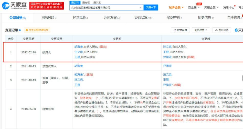Click the 发生变更时通知我 button

37,30
